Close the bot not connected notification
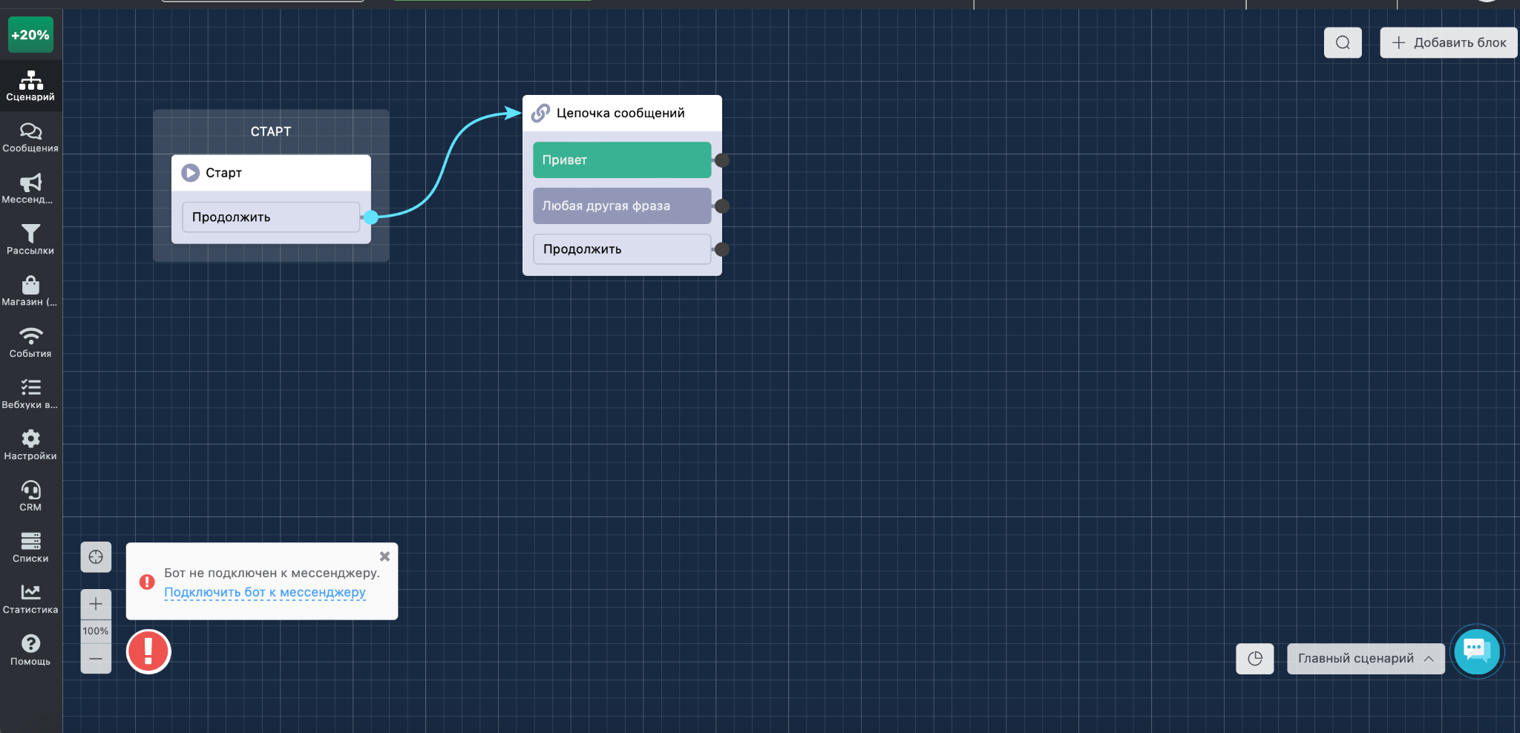This screenshot has height=733, width=1520. pos(384,556)
